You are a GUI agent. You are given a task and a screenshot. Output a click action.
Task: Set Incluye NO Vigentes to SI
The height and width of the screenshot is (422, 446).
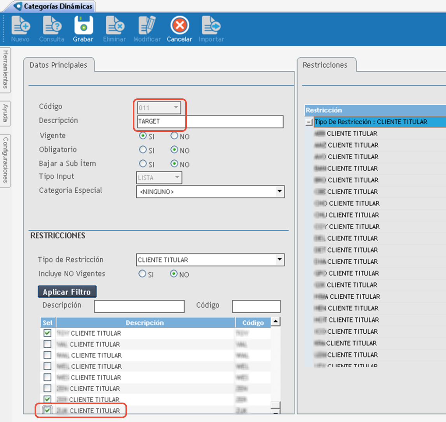point(142,274)
